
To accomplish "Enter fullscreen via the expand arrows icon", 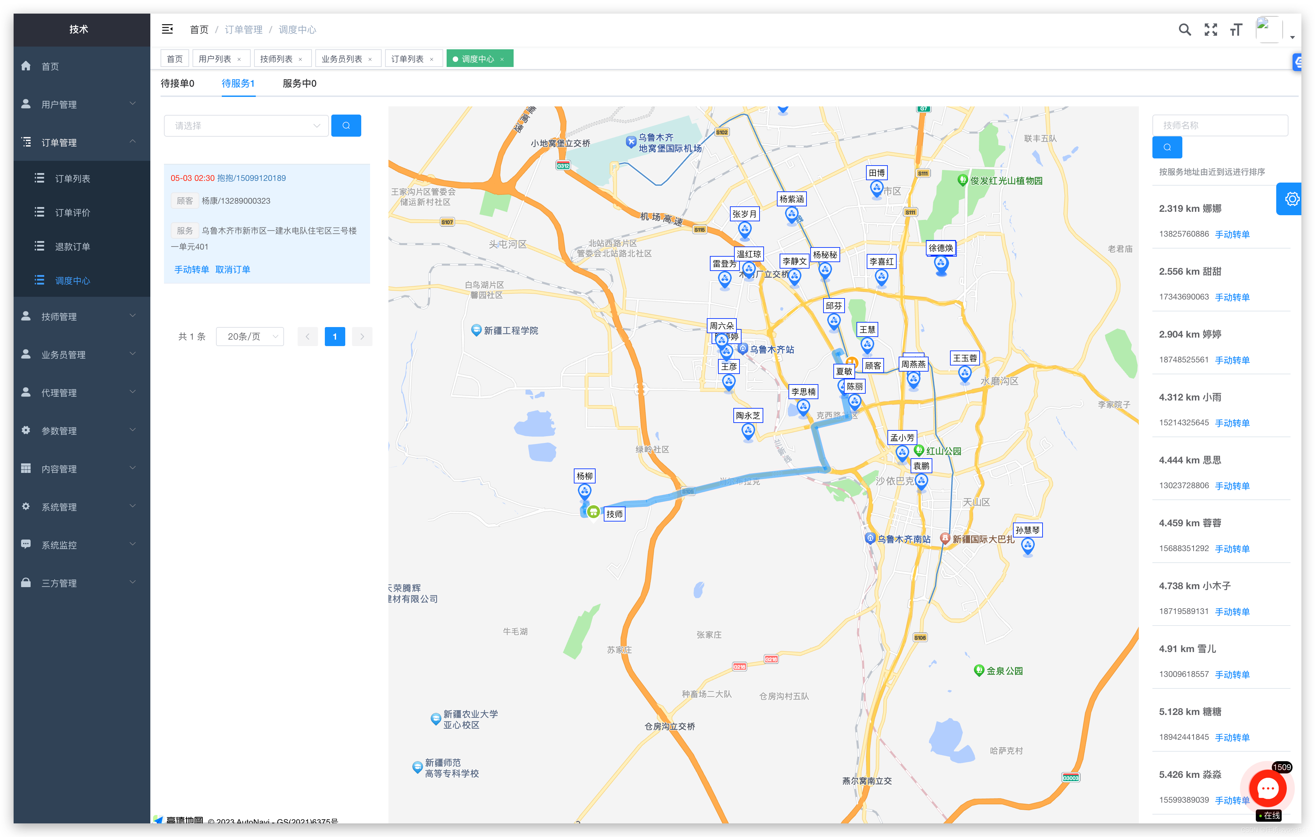I will (x=1210, y=30).
